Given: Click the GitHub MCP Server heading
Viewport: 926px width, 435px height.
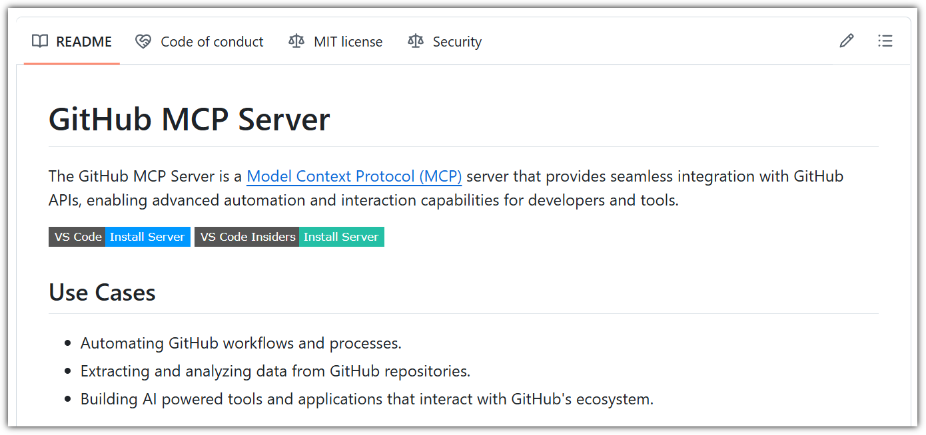Looking at the screenshot, I should coord(189,120).
